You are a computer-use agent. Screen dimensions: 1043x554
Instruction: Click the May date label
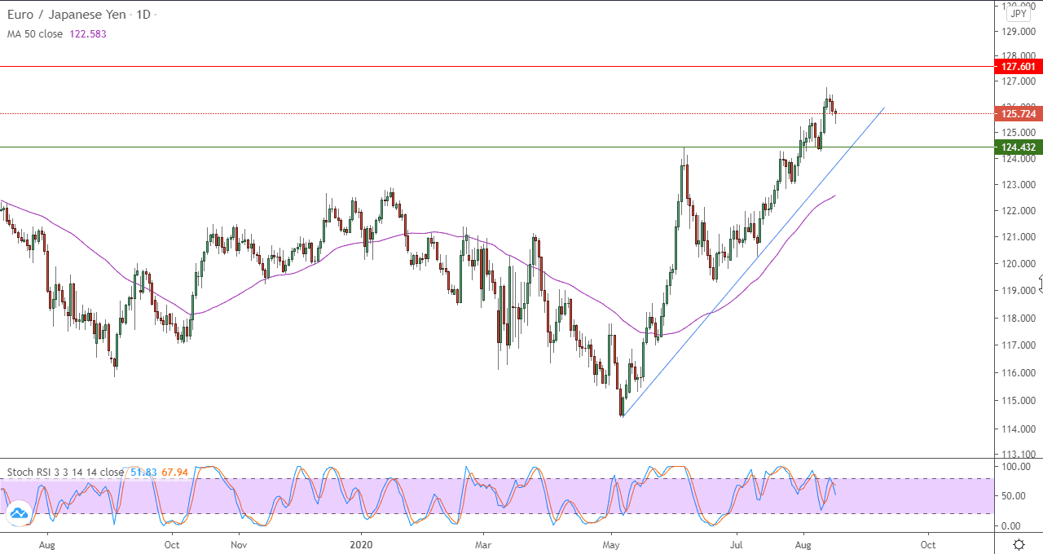pyautogui.click(x=610, y=544)
